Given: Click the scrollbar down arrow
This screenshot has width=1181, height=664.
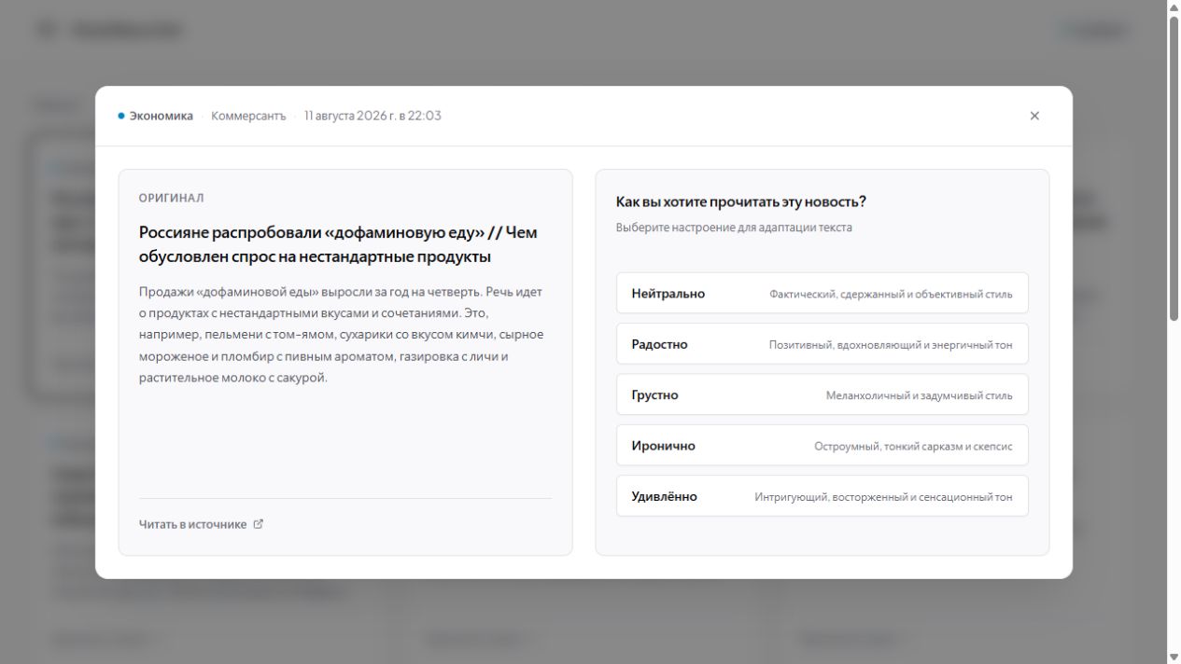Looking at the screenshot, I should [1174, 657].
